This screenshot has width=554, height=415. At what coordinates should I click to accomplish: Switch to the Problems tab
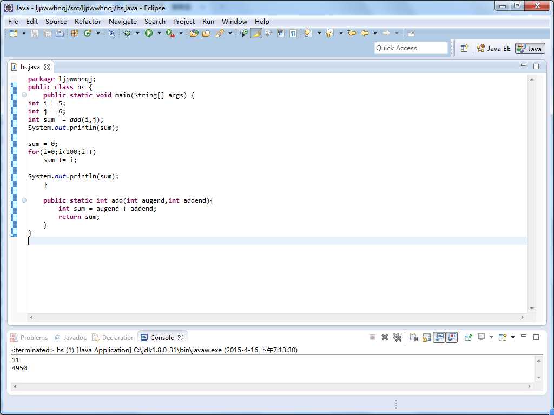[29, 338]
